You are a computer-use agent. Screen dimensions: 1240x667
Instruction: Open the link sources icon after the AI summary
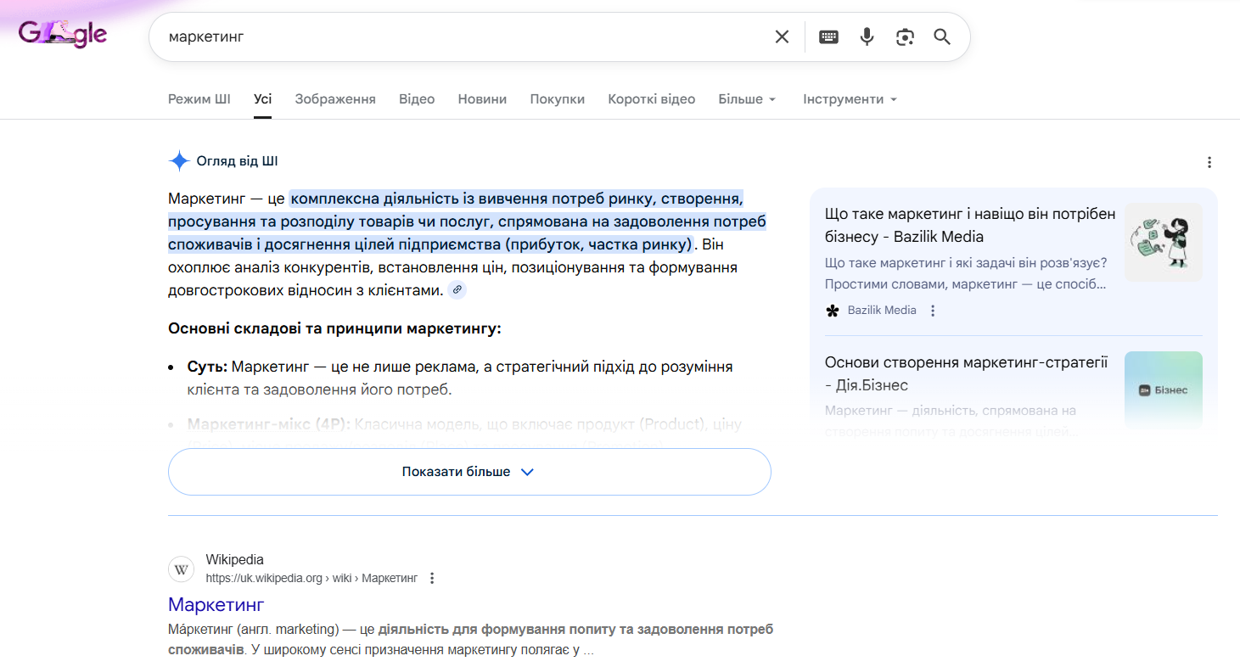457,289
